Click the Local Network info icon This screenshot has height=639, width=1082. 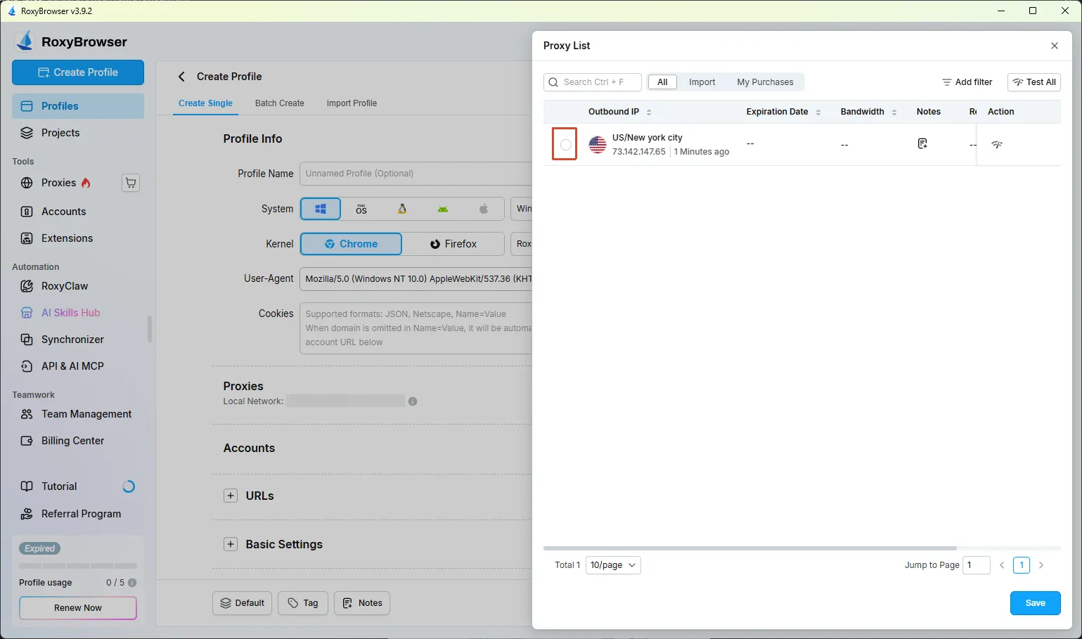[x=413, y=401]
